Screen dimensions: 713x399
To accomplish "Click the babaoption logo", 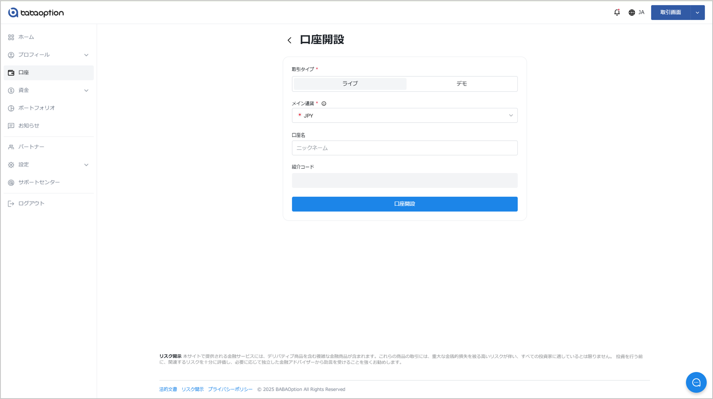I will click(36, 12).
